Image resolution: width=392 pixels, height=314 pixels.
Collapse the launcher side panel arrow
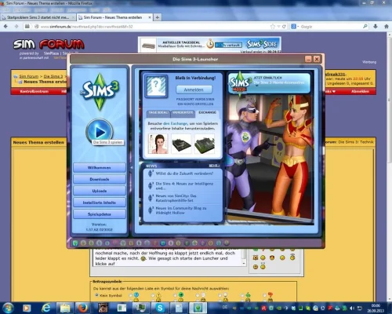[132, 167]
